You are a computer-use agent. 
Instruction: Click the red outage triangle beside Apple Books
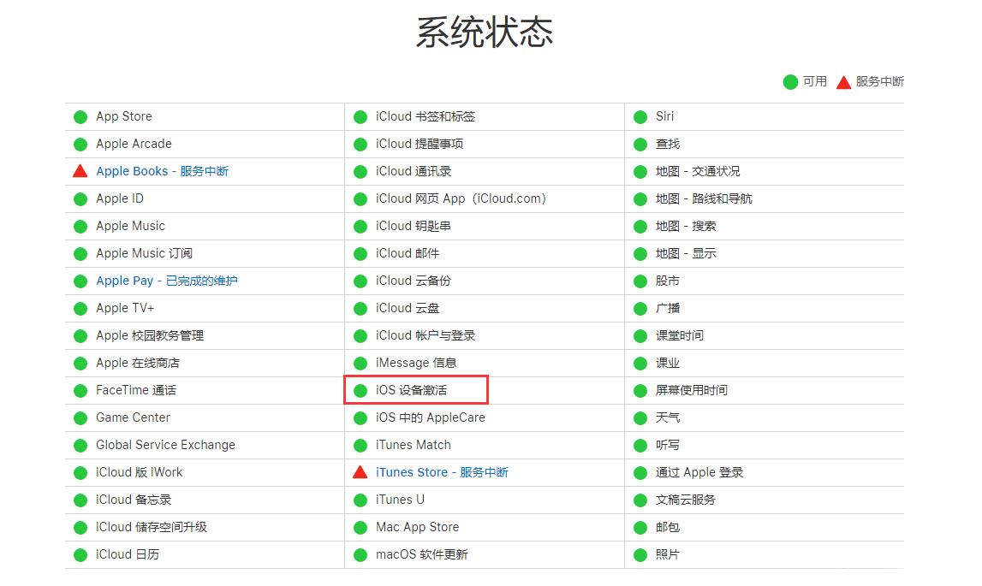80,171
